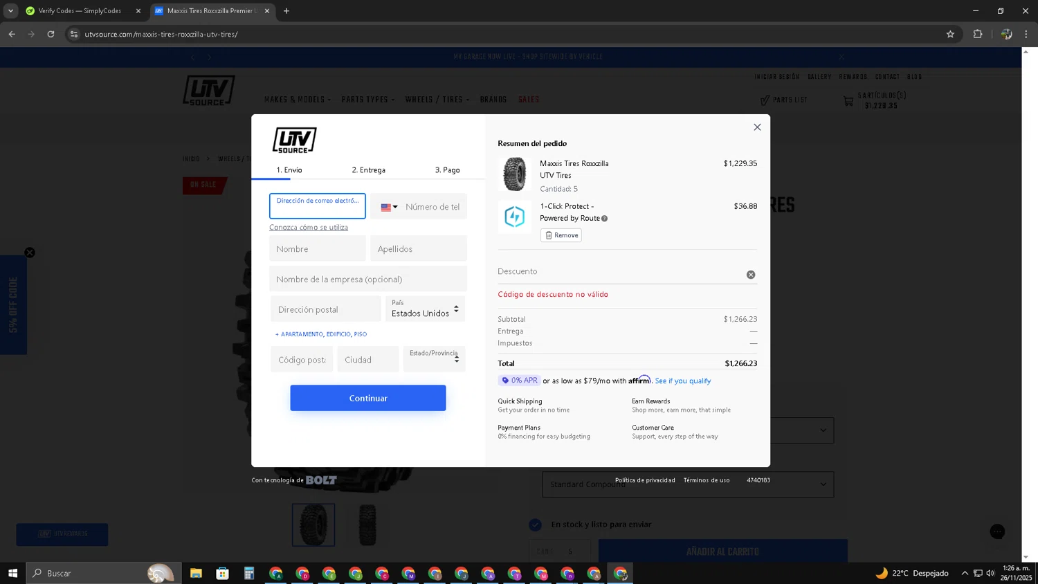1038x584 pixels.
Task: View site information icon in address bar
Action: coord(74,34)
